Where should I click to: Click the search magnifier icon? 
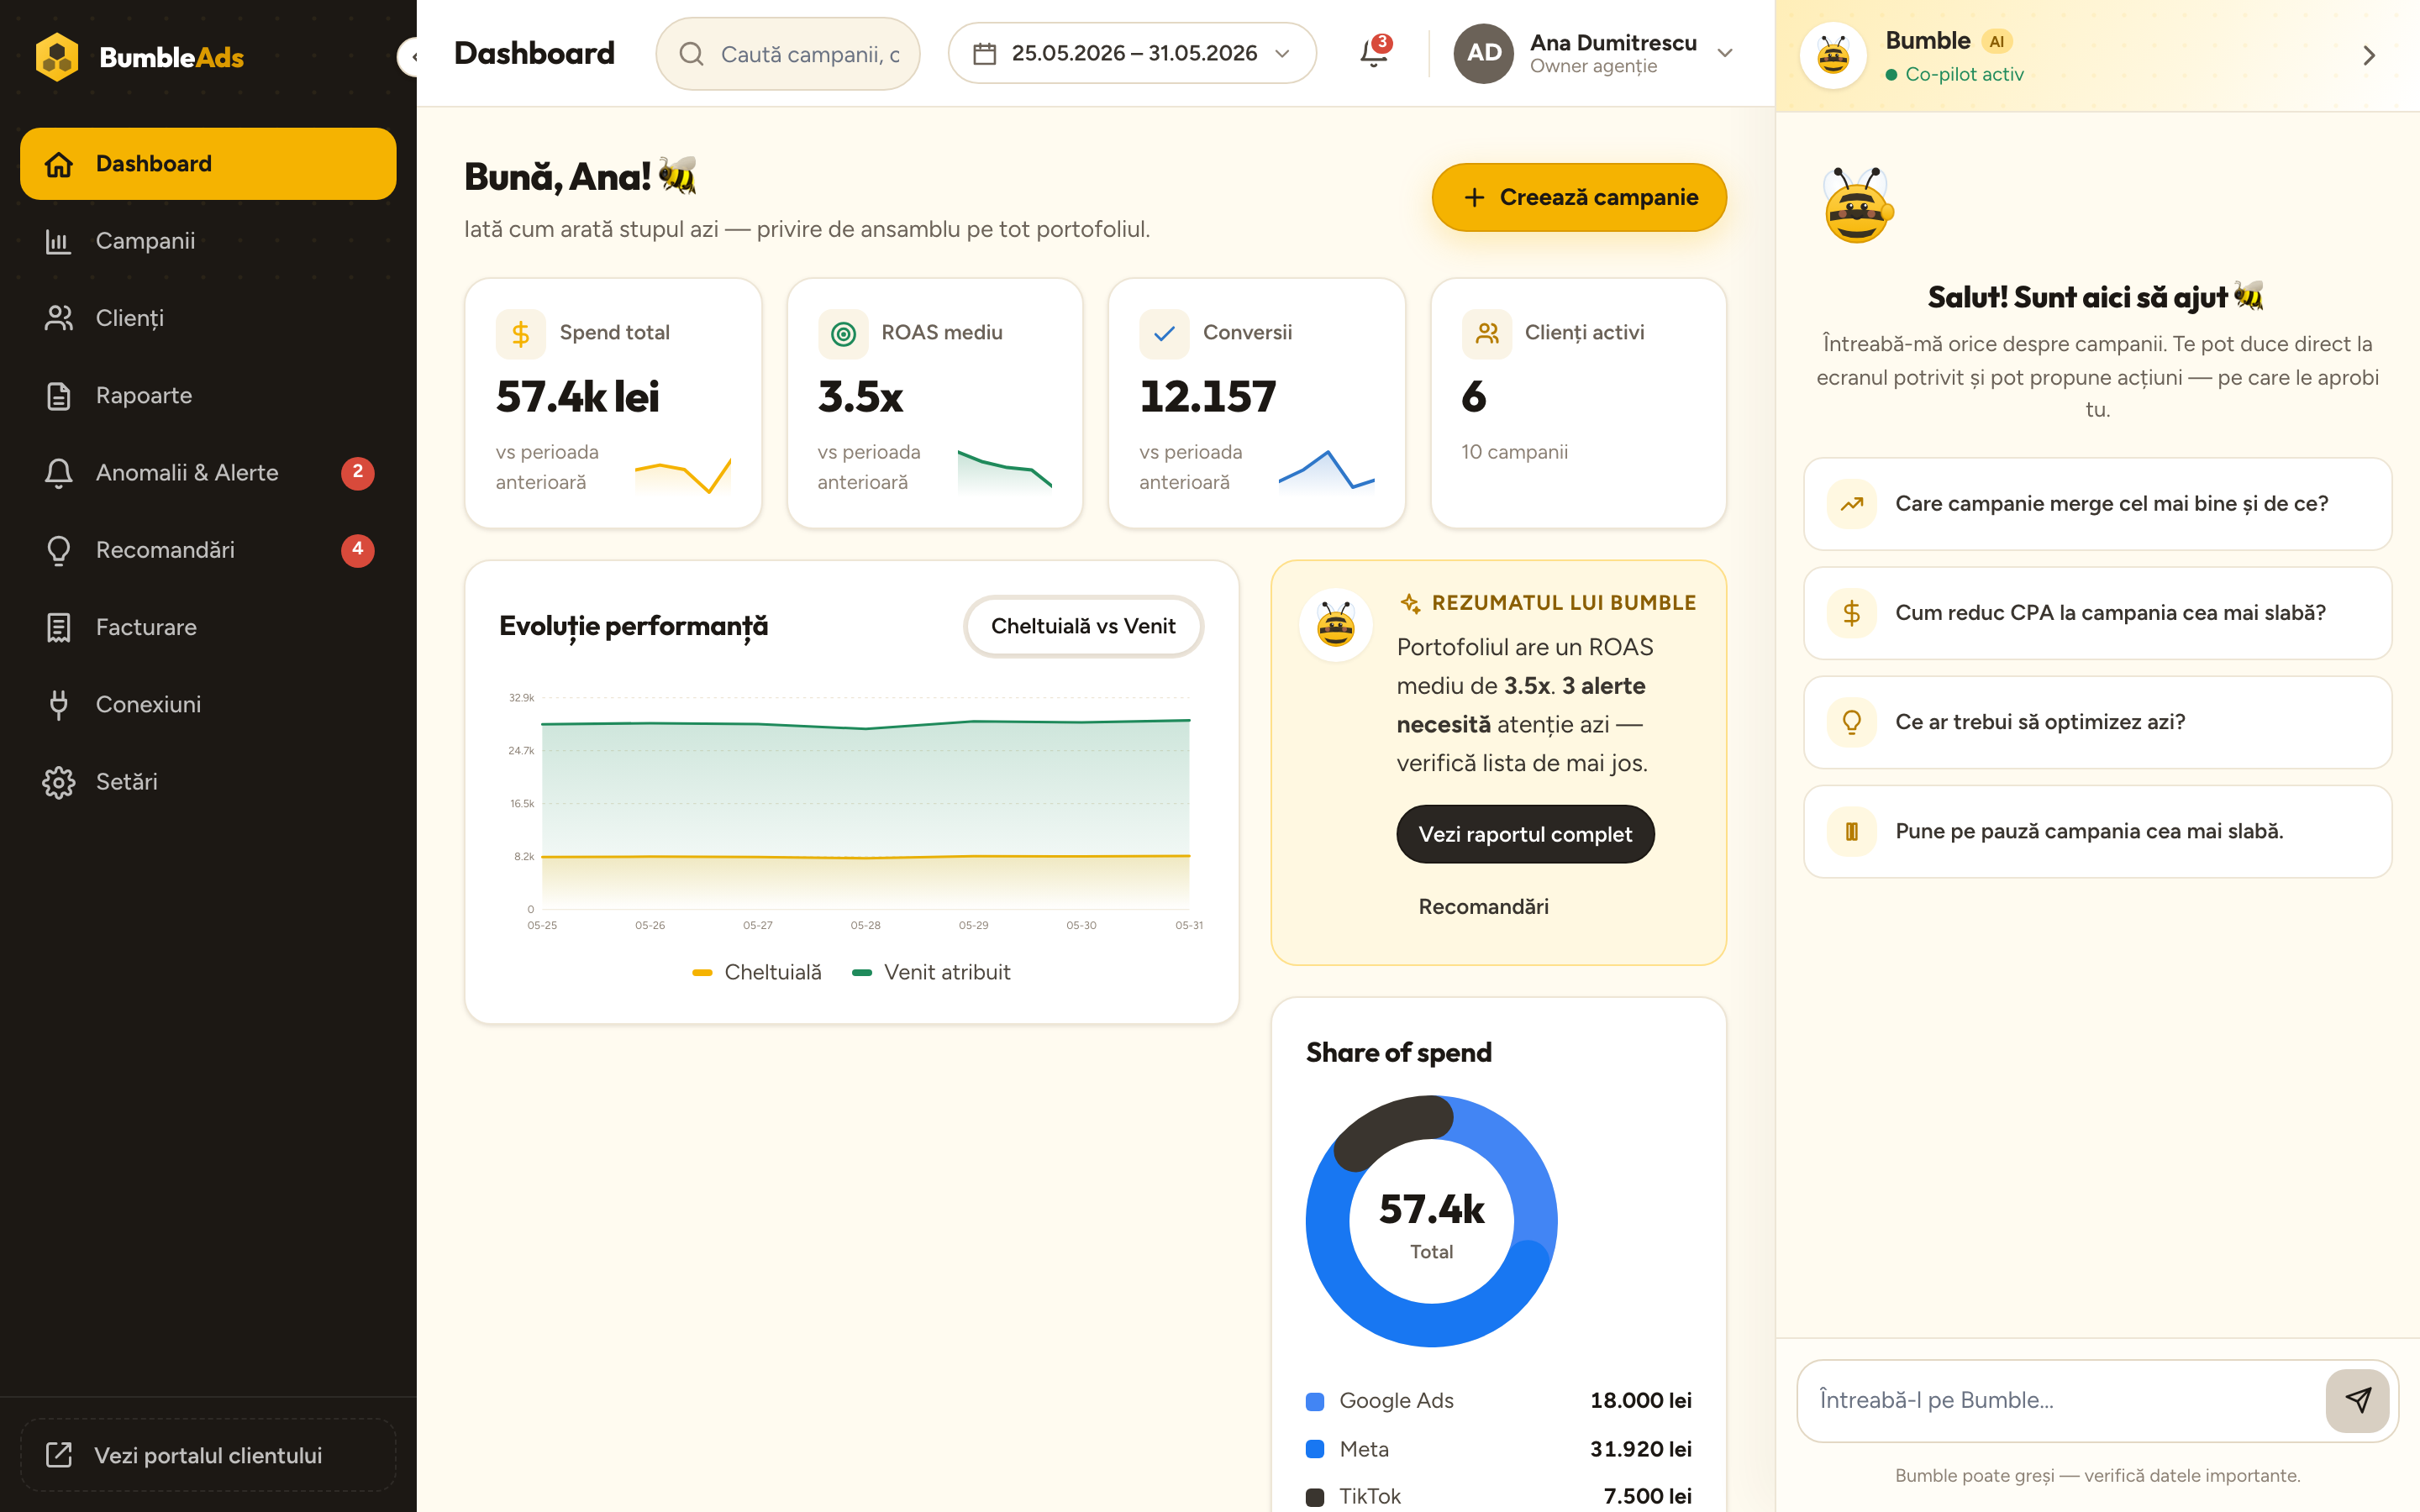click(691, 54)
